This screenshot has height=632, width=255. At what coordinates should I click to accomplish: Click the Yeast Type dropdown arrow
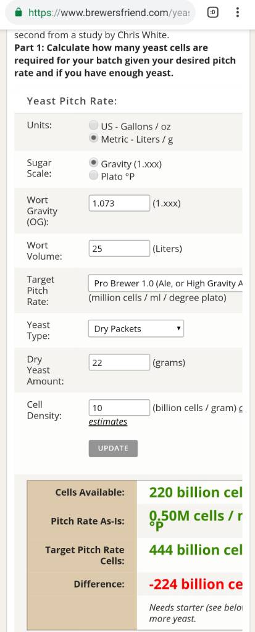[178, 328]
